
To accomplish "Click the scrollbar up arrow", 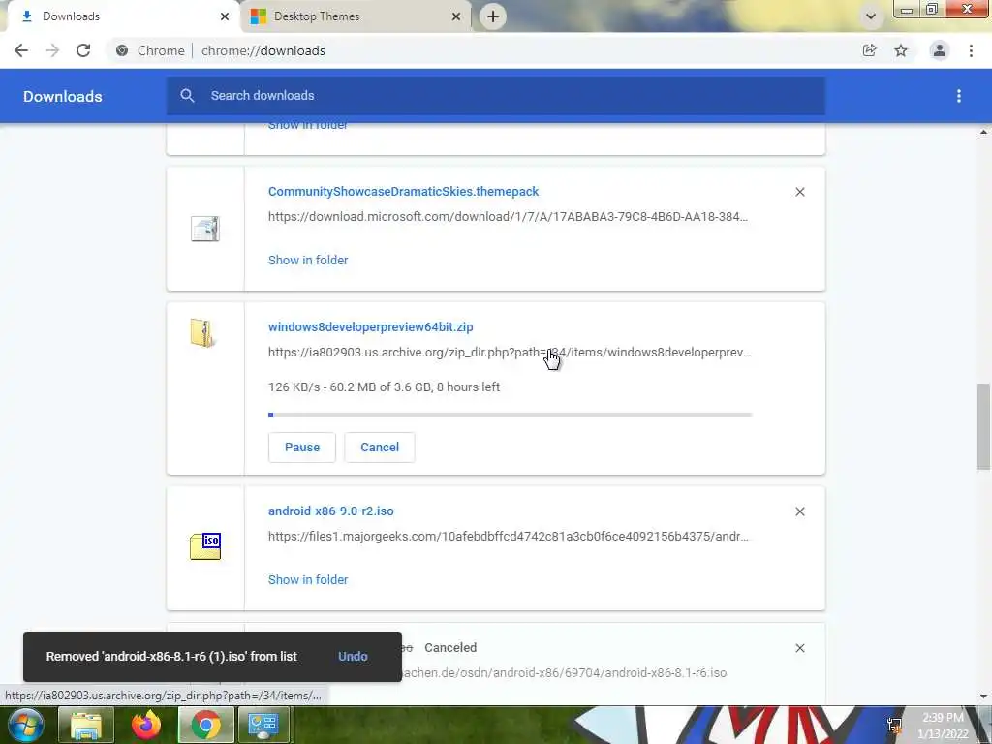I will (983, 132).
